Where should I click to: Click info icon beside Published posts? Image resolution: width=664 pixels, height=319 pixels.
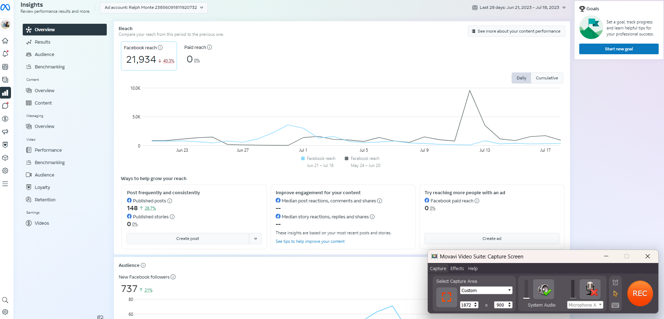pos(170,201)
